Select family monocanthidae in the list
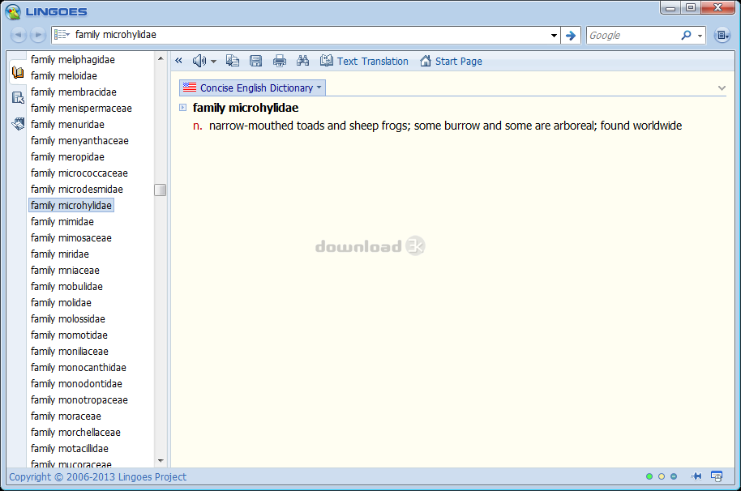This screenshot has width=741, height=491. [x=79, y=367]
